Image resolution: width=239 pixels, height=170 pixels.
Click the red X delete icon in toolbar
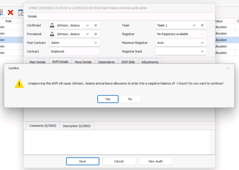(11, 12)
